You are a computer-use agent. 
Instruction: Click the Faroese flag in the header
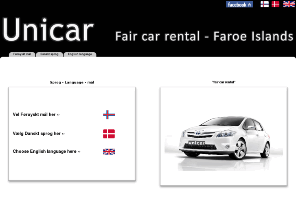pos(265,4)
